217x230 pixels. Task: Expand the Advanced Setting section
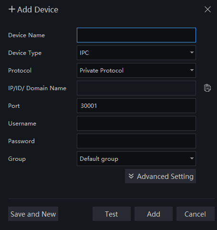[160, 176]
